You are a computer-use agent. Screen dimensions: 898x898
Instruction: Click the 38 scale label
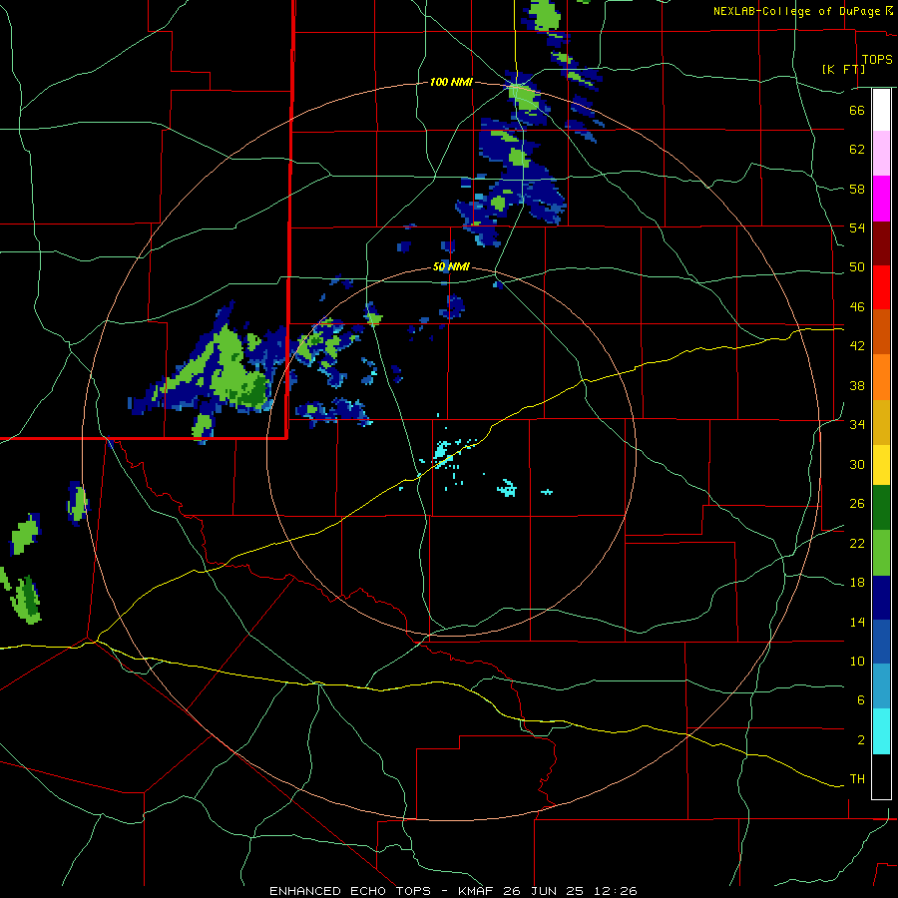pos(857,385)
